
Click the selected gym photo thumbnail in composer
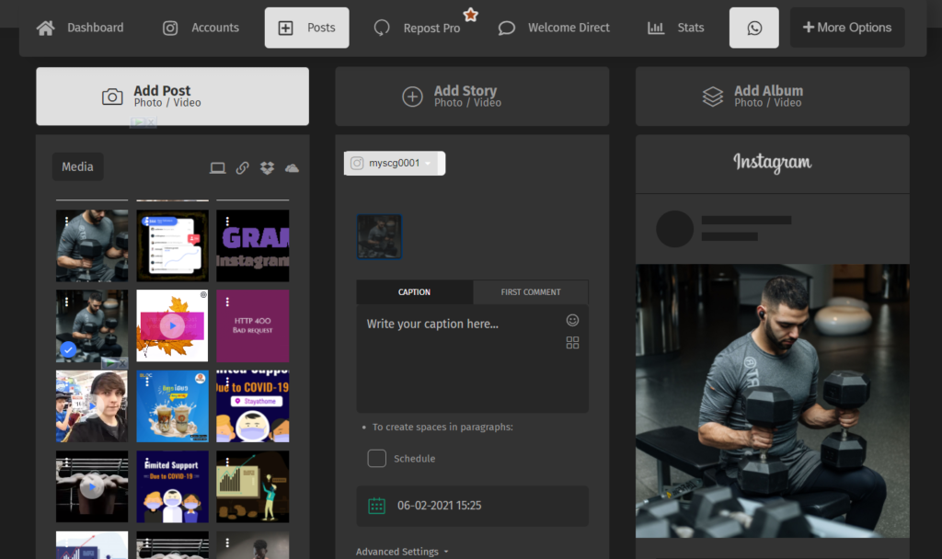[x=379, y=236]
